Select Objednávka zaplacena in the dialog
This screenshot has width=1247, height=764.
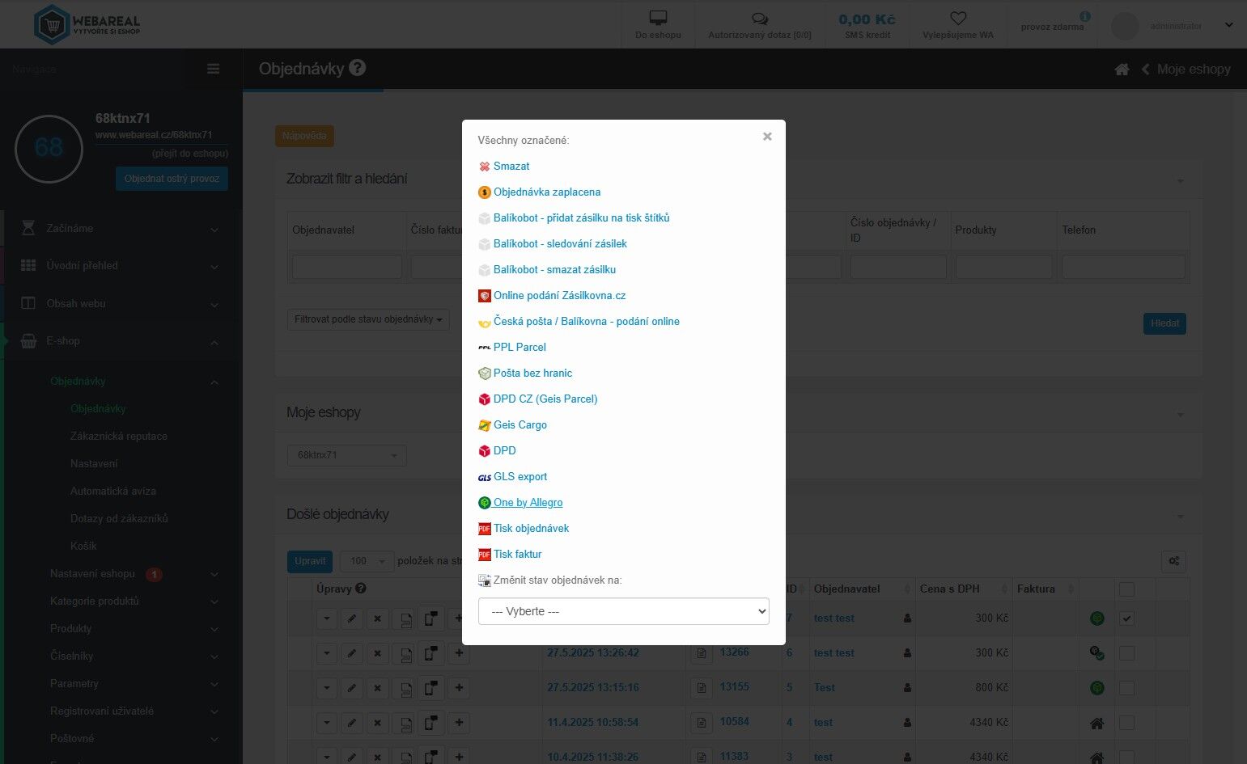(x=547, y=192)
